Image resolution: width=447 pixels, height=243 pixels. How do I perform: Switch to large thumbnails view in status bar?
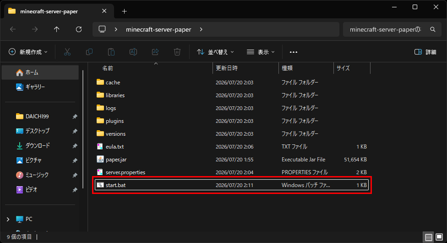[x=439, y=237]
